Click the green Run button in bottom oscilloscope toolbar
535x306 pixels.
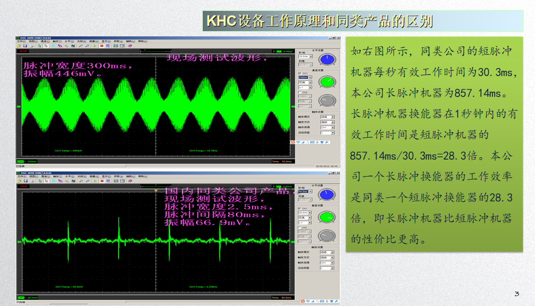pos(95,180)
